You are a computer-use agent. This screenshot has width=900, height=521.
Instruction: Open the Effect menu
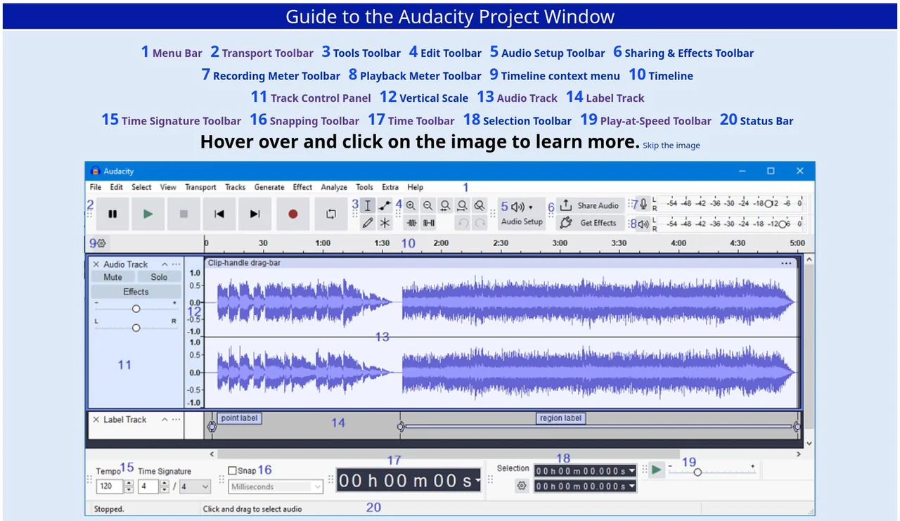302,187
